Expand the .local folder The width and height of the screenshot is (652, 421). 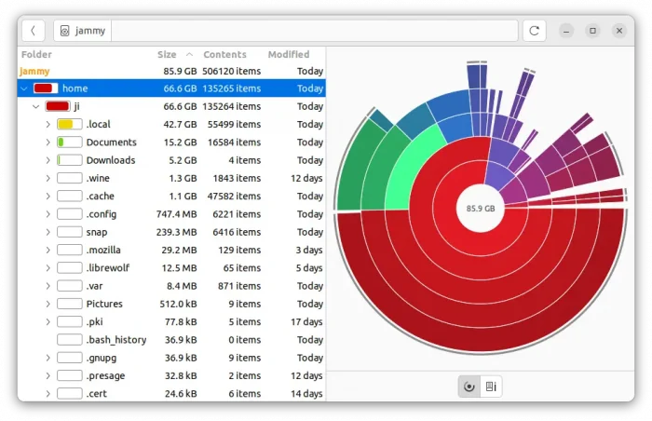48,125
